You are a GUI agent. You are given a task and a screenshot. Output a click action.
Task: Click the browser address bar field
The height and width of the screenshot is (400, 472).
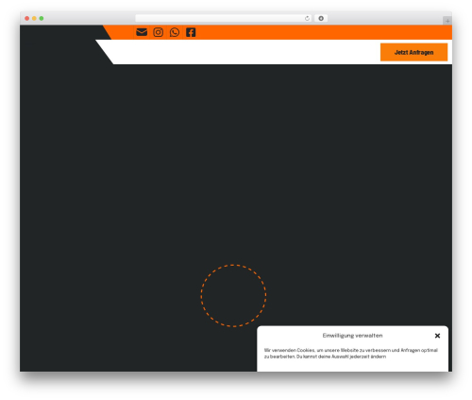point(224,18)
